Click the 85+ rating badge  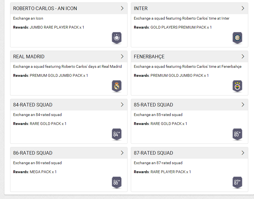click(237, 134)
